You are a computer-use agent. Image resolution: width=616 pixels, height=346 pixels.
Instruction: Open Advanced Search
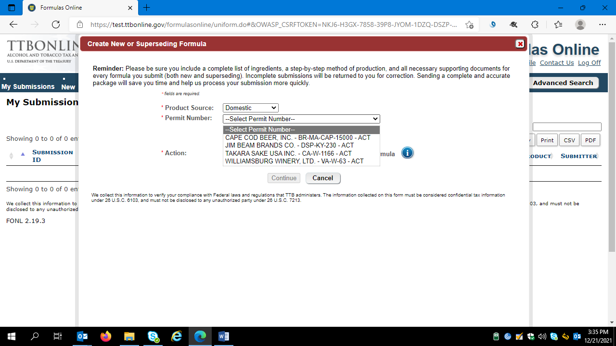[563, 83]
